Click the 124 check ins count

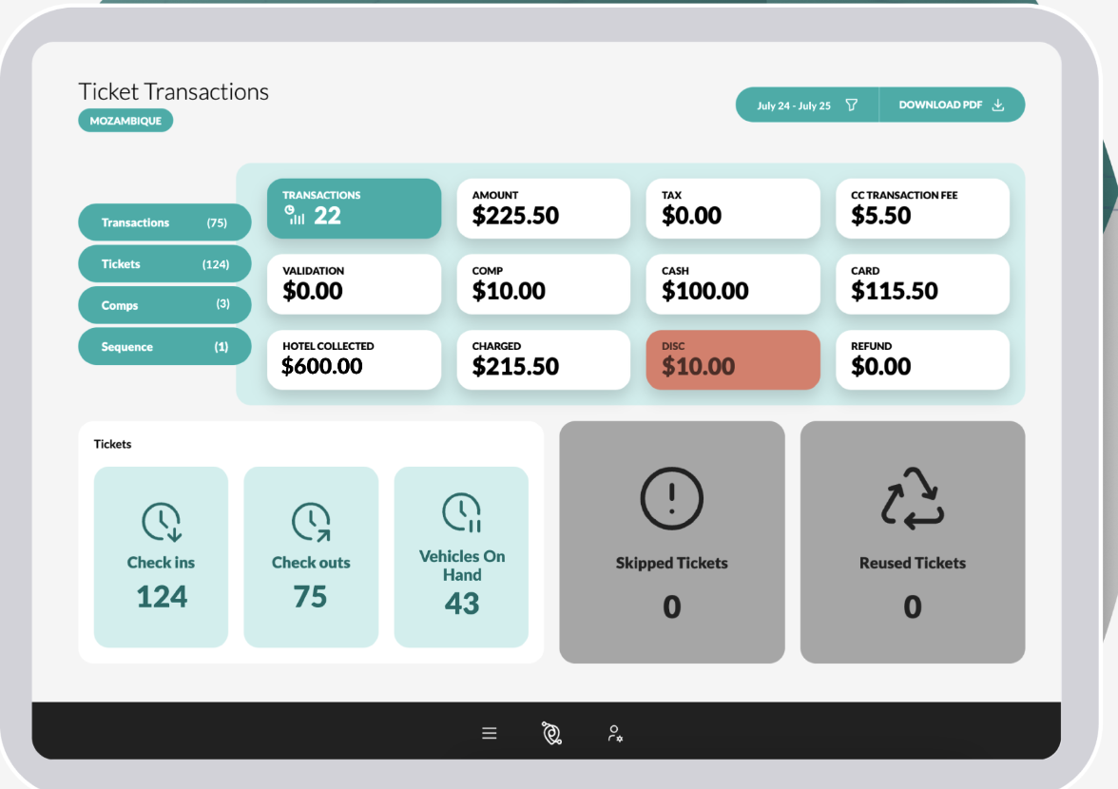[x=162, y=597]
